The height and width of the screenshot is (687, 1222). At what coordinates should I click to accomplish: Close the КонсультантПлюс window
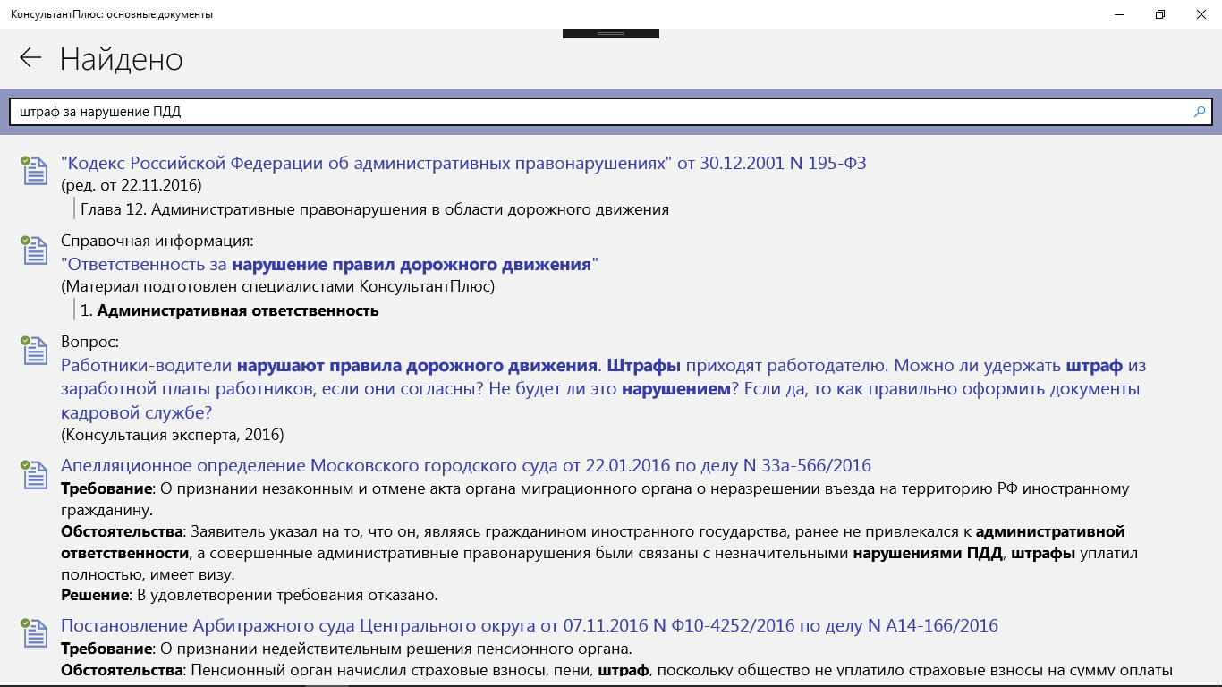pos(1201,13)
